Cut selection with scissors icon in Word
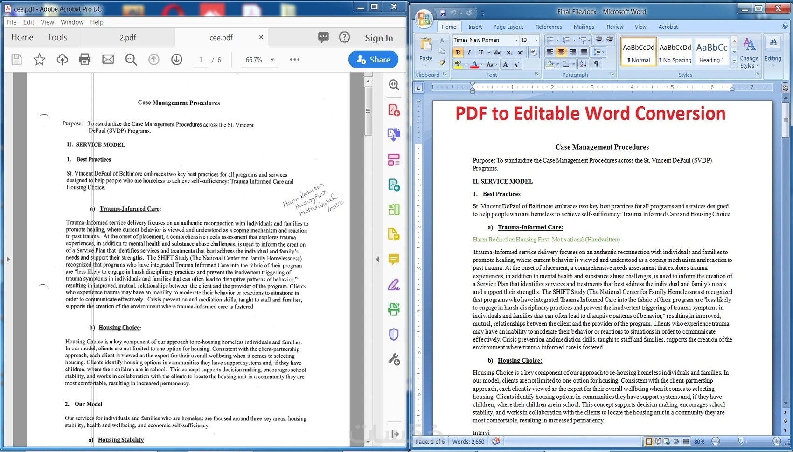This screenshot has height=452, width=793. pyautogui.click(x=442, y=41)
